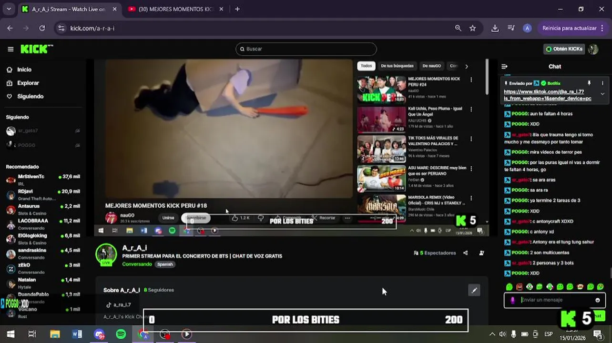Image resolution: width=612 pixels, height=343 pixels.
Task: Go to Inicio in sidebar
Action: click(19, 70)
